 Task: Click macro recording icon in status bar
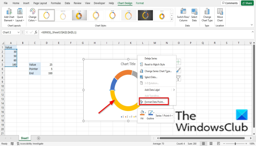pos(12,143)
